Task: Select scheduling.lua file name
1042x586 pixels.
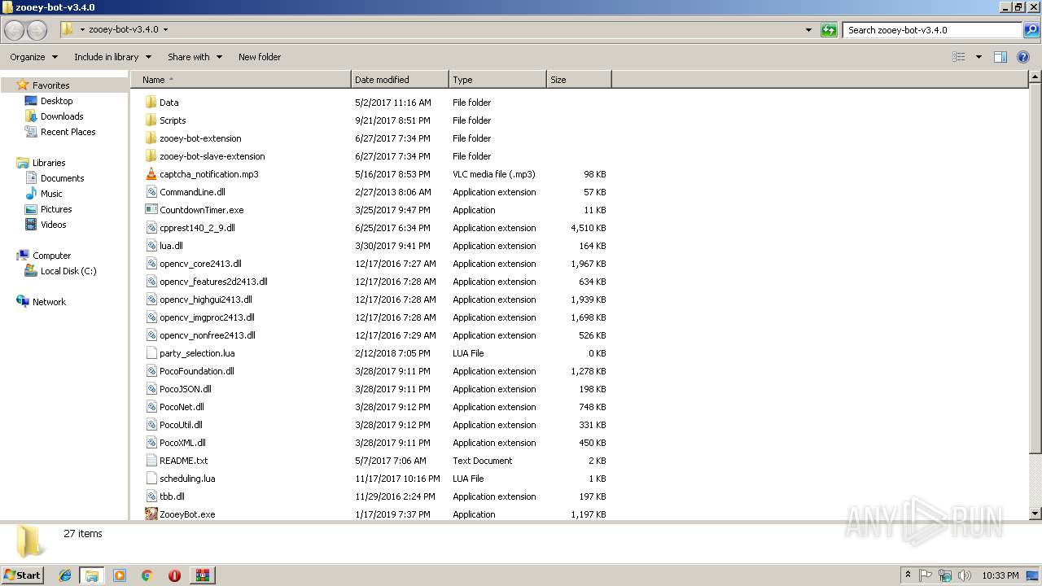Action: coord(187,479)
